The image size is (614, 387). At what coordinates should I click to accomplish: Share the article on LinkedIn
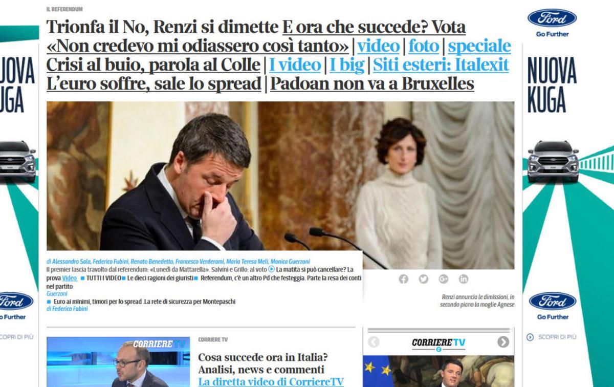point(463,279)
